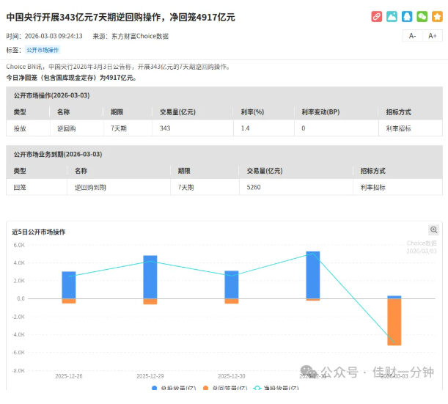Toggle blue 总投放量 legend entry
Viewport: 448px width, 404px height.
pyautogui.click(x=174, y=388)
